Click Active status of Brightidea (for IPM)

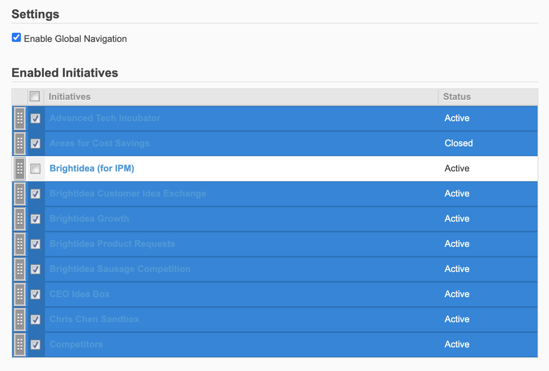click(x=457, y=168)
